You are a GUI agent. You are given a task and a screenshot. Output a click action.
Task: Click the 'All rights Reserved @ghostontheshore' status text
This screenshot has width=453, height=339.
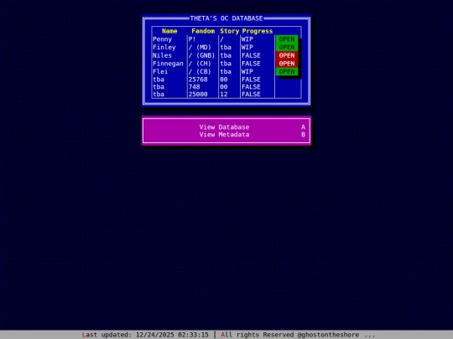coord(290,335)
